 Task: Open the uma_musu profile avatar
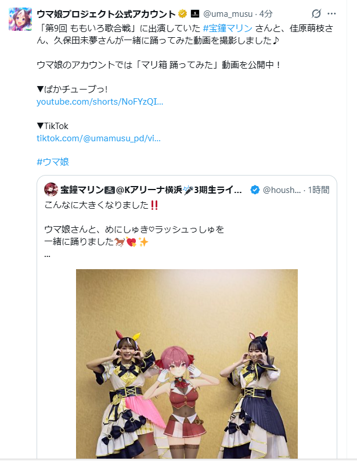20,19
